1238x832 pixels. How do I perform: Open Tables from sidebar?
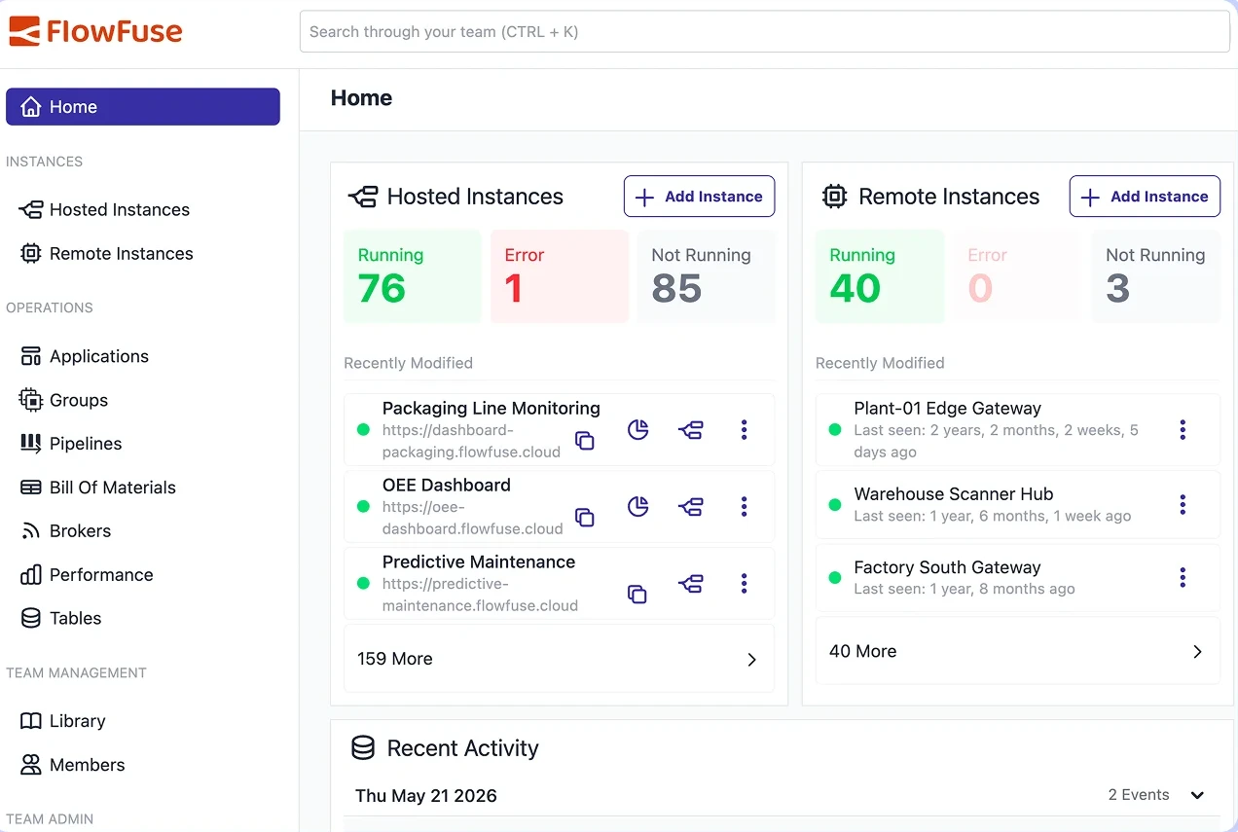point(76,618)
